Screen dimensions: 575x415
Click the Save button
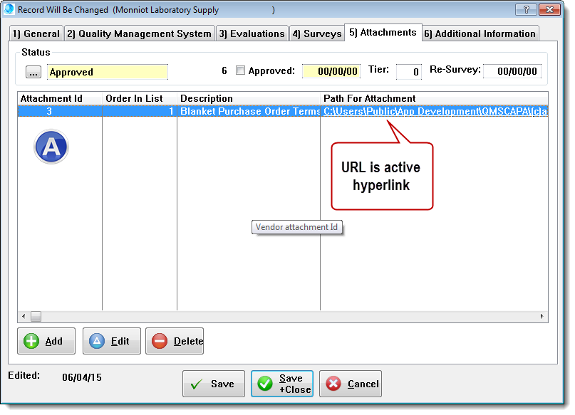click(x=213, y=384)
